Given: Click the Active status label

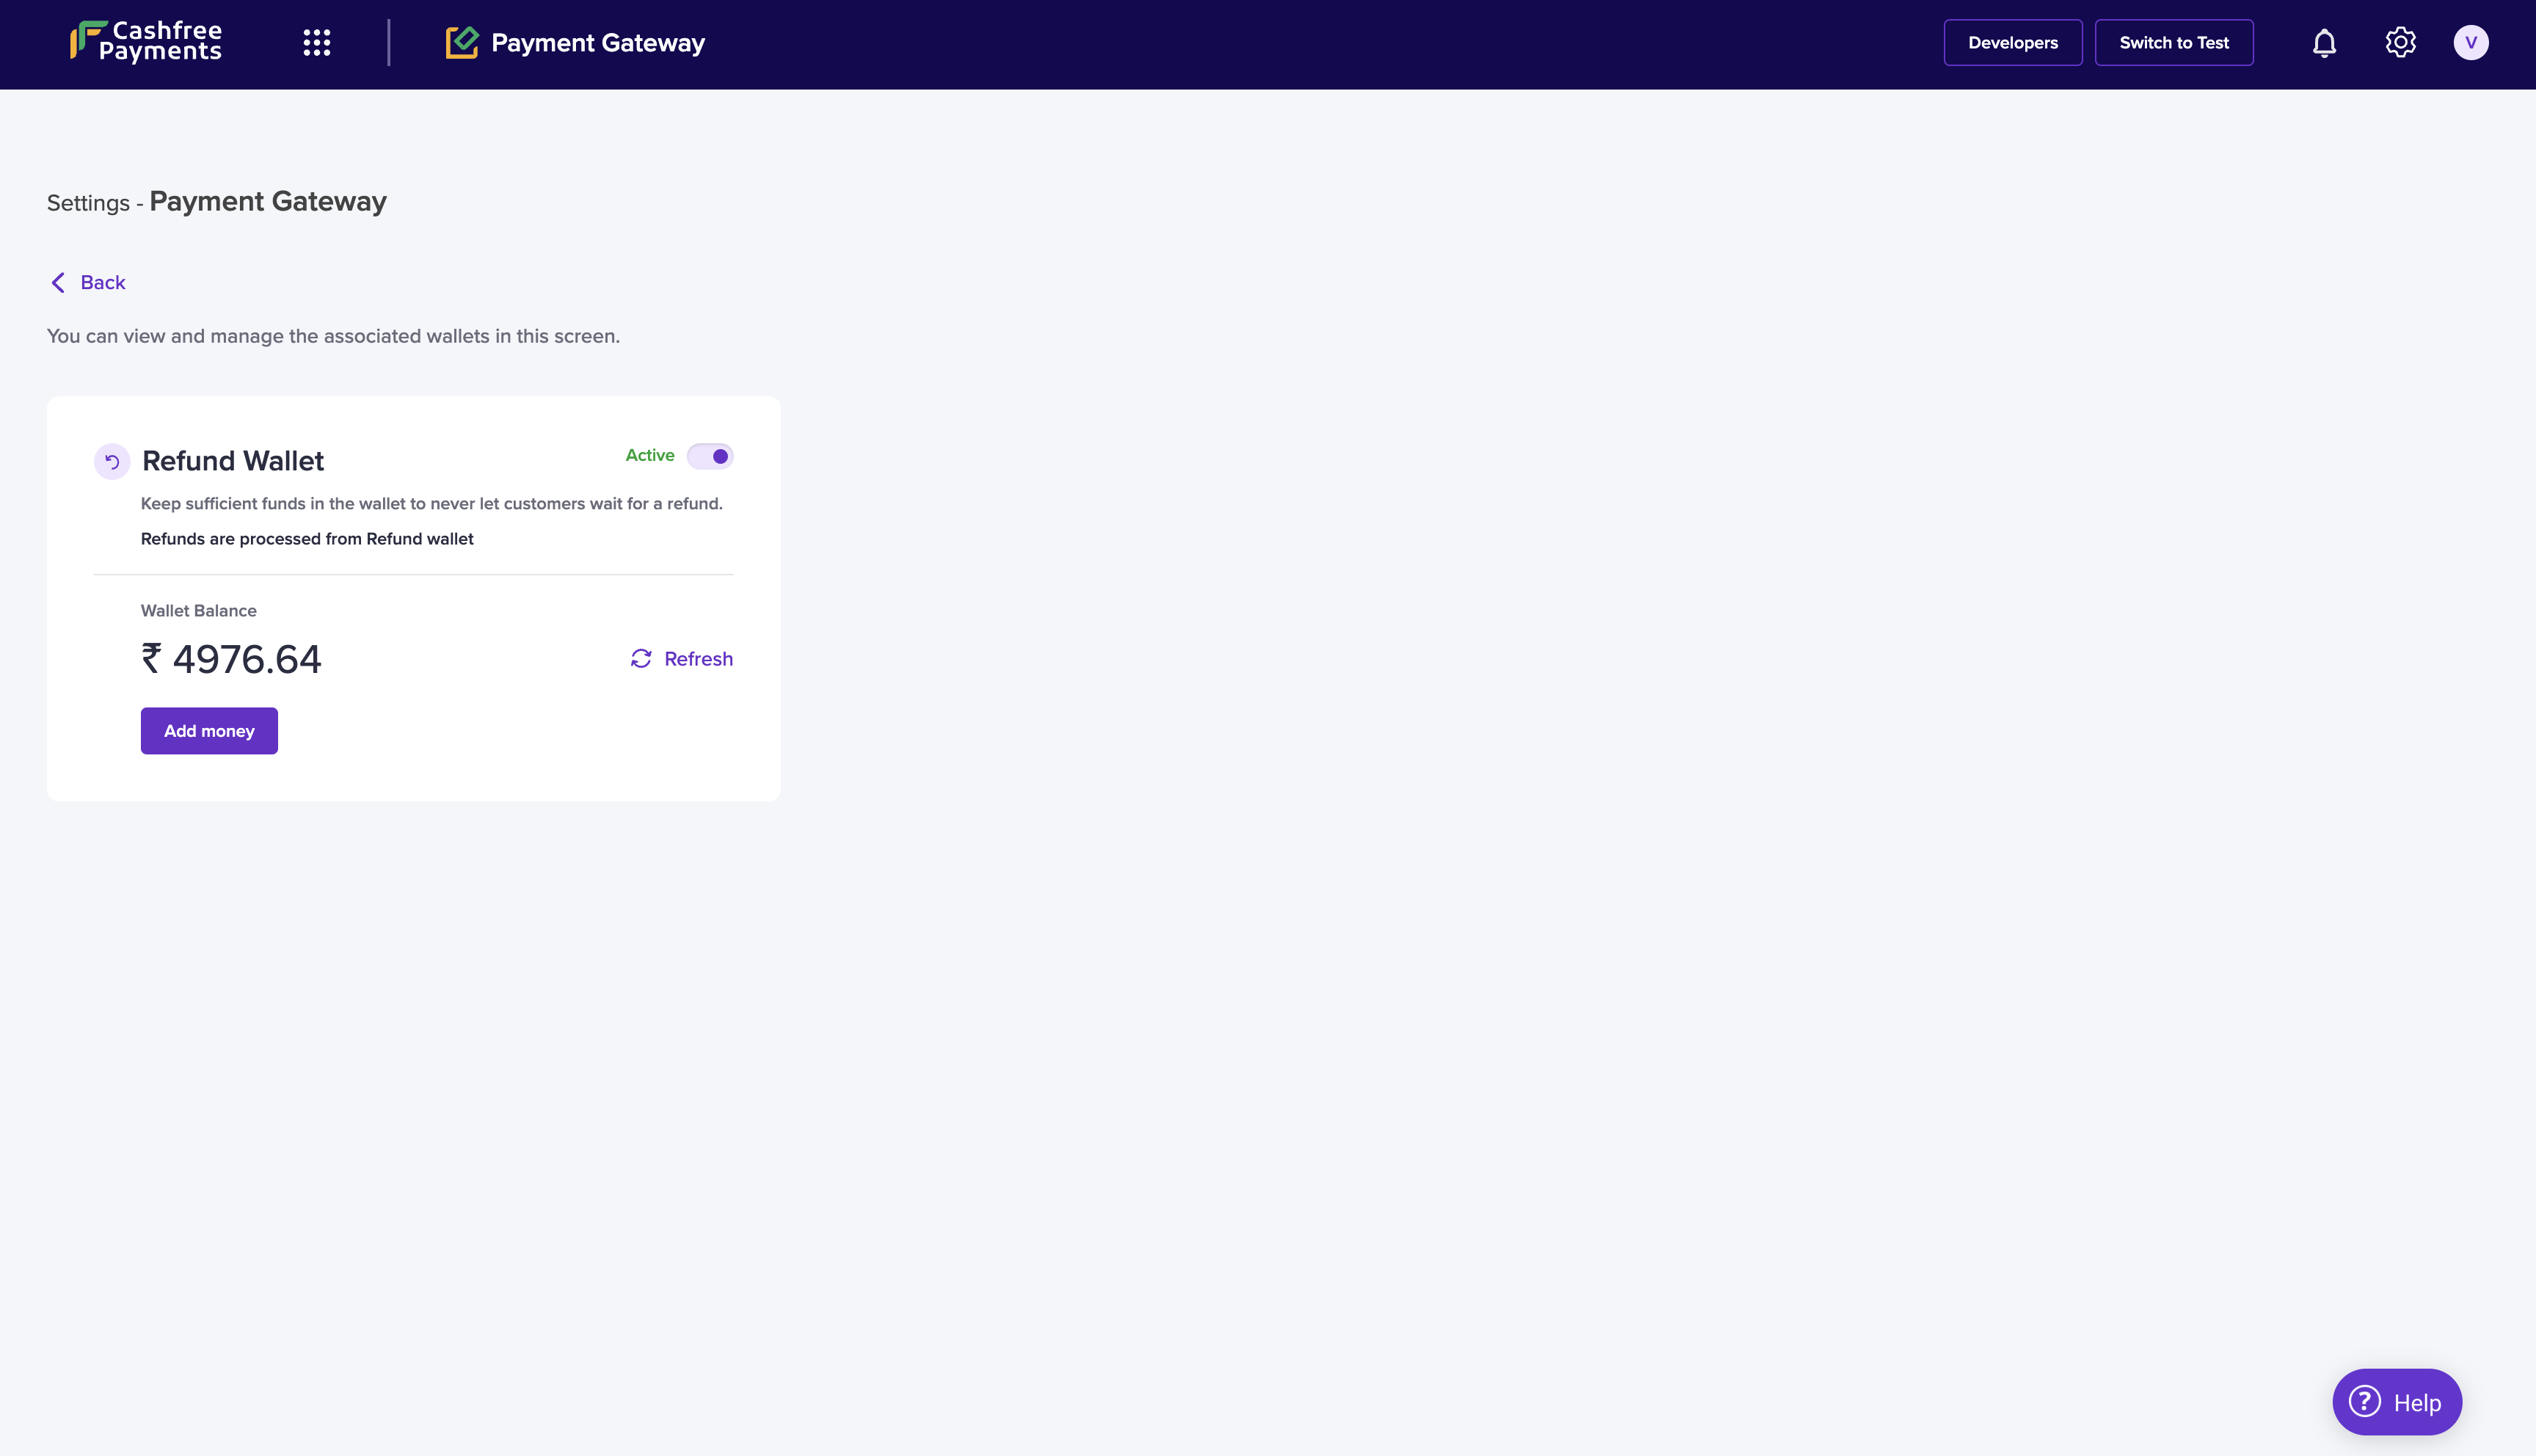Looking at the screenshot, I should tap(649, 456).
